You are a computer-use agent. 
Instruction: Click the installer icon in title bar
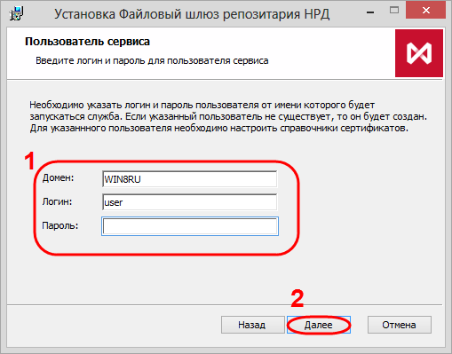coord(17,13)
